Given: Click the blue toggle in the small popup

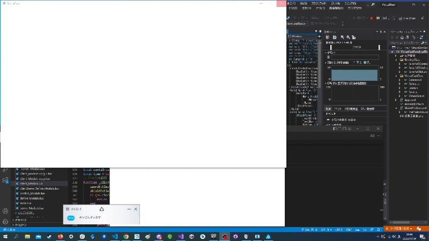Looking at the screenshot, I should coord(71,218).
